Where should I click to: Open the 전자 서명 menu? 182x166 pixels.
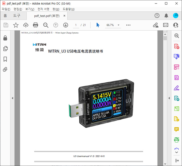point(43,9)
